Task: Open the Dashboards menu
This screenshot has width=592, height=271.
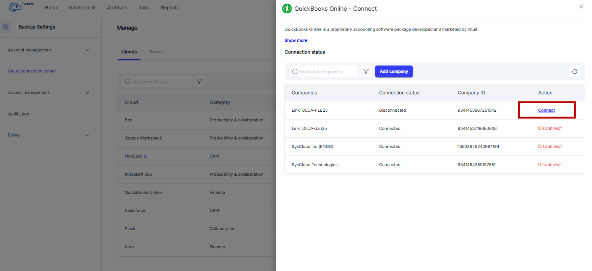Action: (83, 8)
